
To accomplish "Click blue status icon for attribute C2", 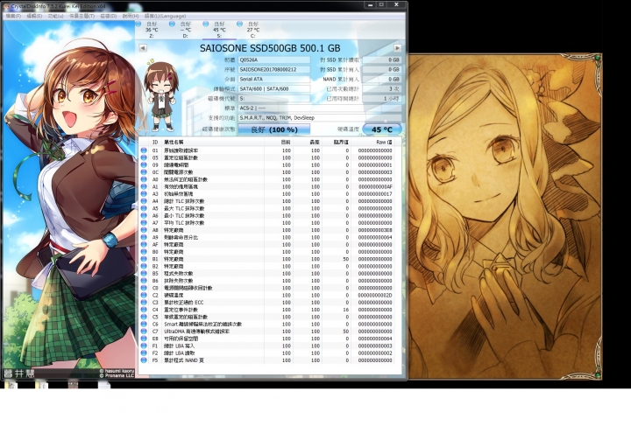I will 144,295.
